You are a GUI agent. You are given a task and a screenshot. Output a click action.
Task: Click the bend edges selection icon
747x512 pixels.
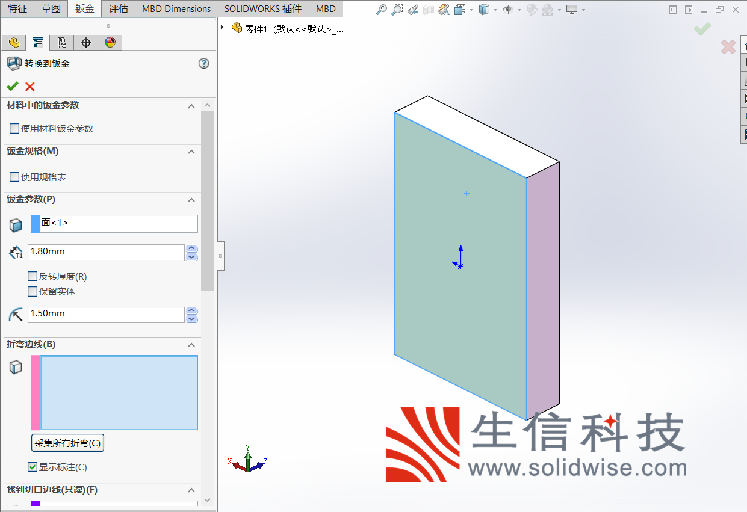pyautogui.click(x=16, y=367)
